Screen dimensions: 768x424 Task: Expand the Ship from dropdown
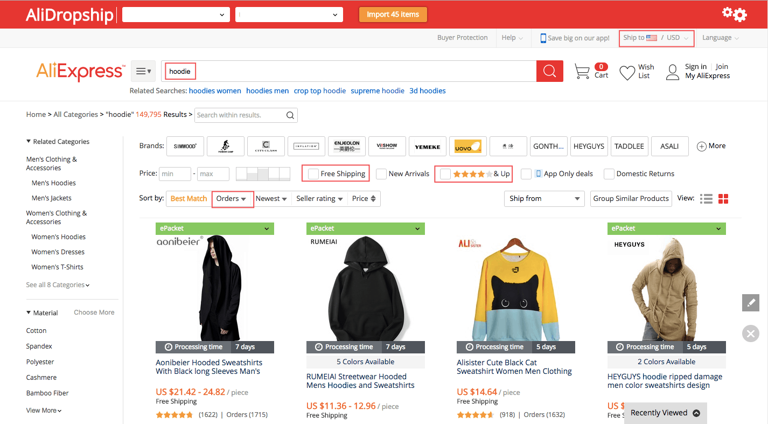point(544,198)
